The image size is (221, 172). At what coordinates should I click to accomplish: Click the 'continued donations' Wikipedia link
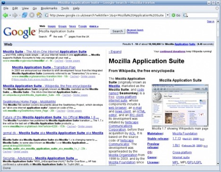(172, 52)
